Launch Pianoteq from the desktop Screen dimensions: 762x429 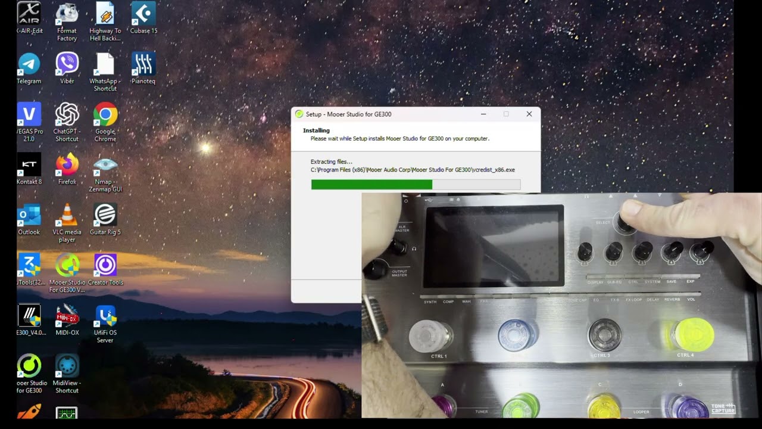click(143, 69)
